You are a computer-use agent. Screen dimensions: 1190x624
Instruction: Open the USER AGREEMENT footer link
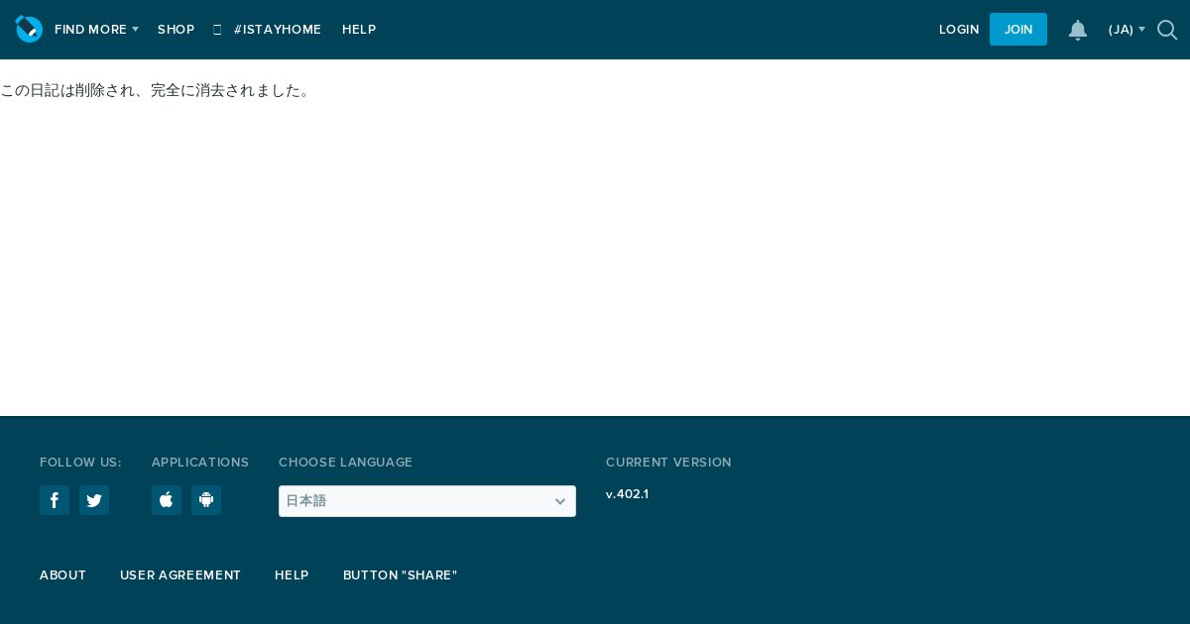click(x=180, y=575)
